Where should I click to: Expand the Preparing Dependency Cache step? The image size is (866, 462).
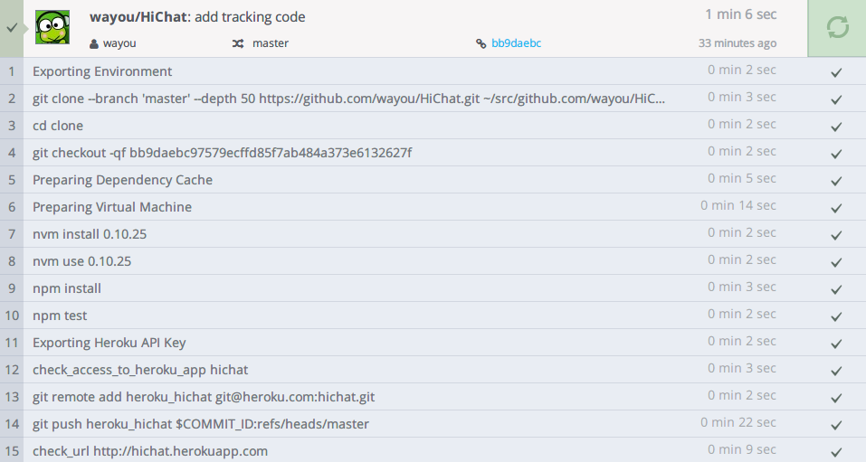[122, 180]
